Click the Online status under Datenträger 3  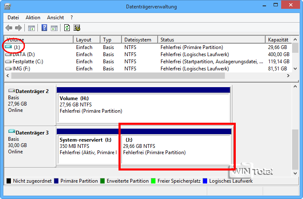pyautogui.click(x=16, y=152)
